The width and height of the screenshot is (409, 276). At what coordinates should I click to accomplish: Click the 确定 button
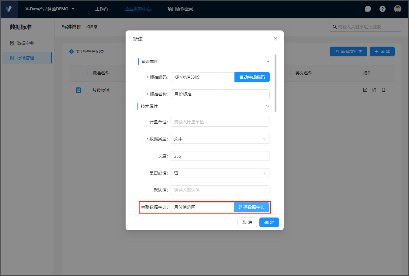pos(269,222)
